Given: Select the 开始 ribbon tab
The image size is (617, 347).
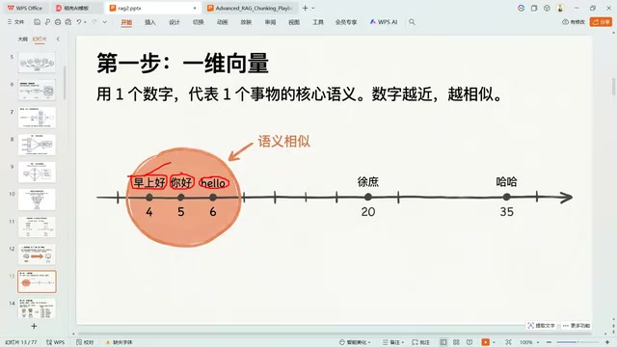Looking at the screenshot, I should click(x=126, y=22).
